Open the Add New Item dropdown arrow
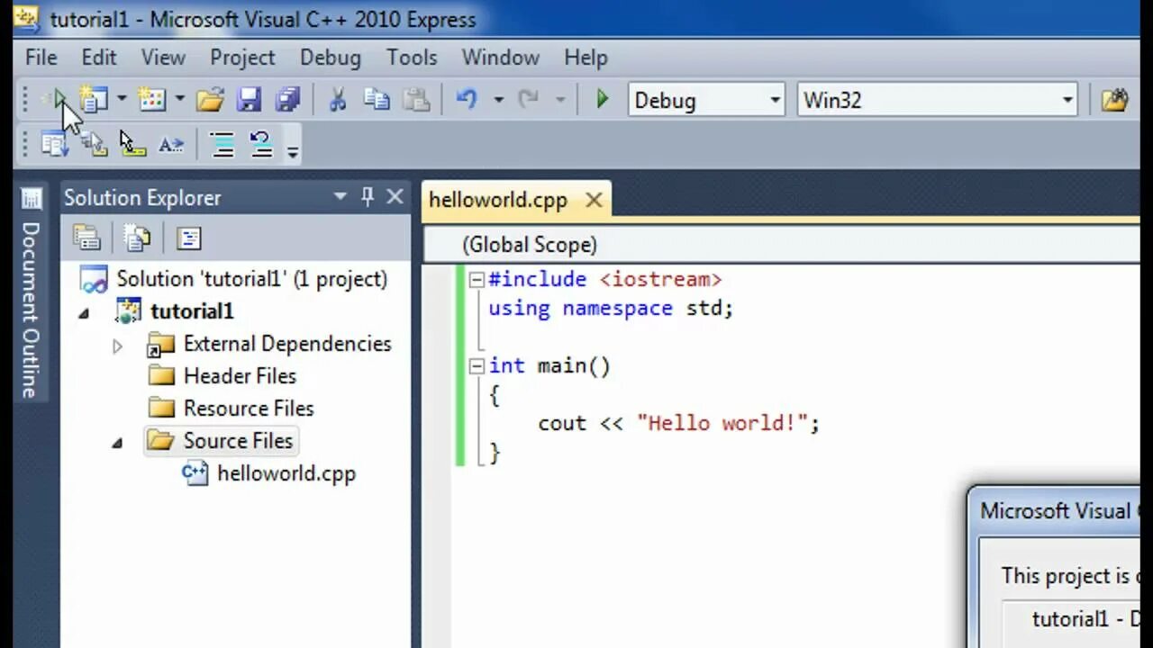The height and width of the screenshot is (648, 1153). pyautogui.click(x=179, y=99)
